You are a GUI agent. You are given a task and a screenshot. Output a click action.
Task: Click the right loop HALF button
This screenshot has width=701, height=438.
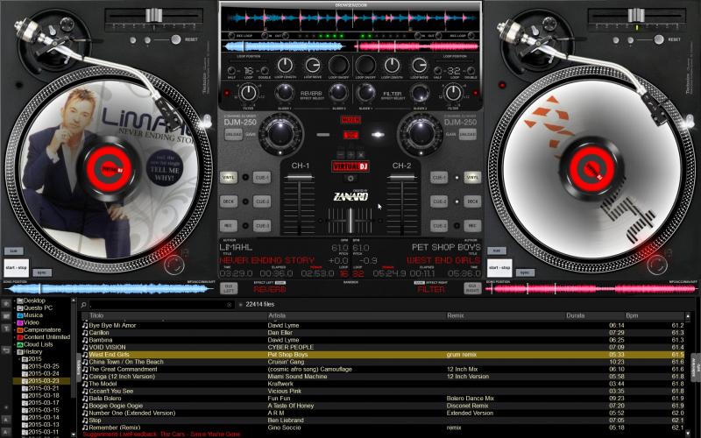[x=437, y=71]
